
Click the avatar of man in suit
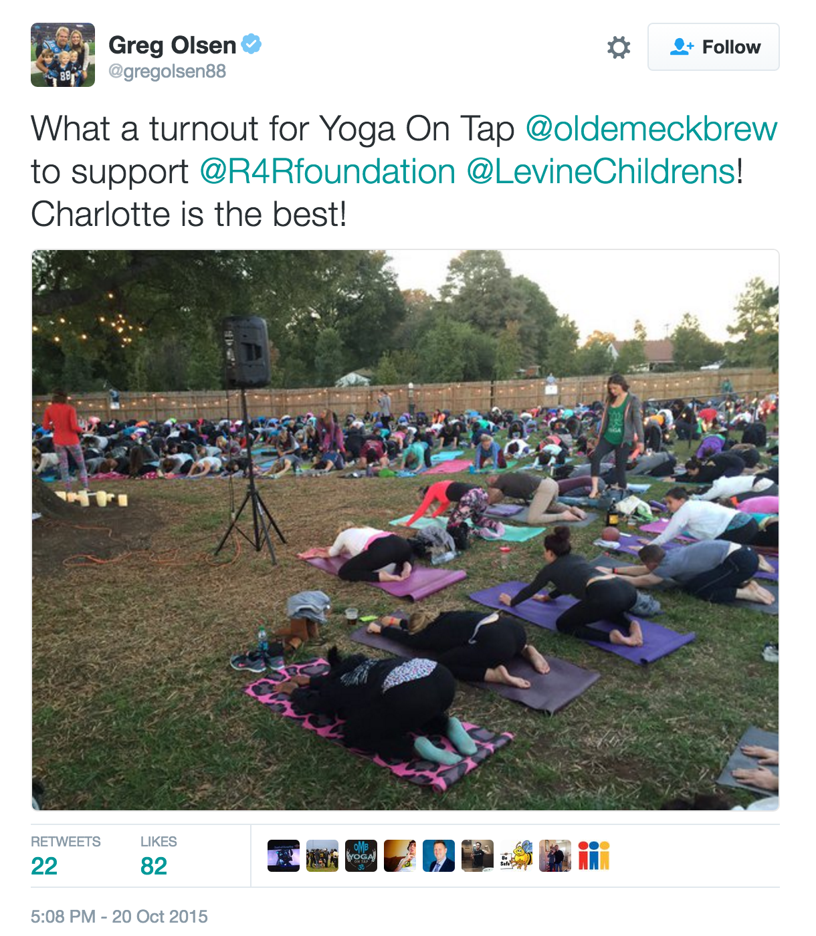pos(439,856)
